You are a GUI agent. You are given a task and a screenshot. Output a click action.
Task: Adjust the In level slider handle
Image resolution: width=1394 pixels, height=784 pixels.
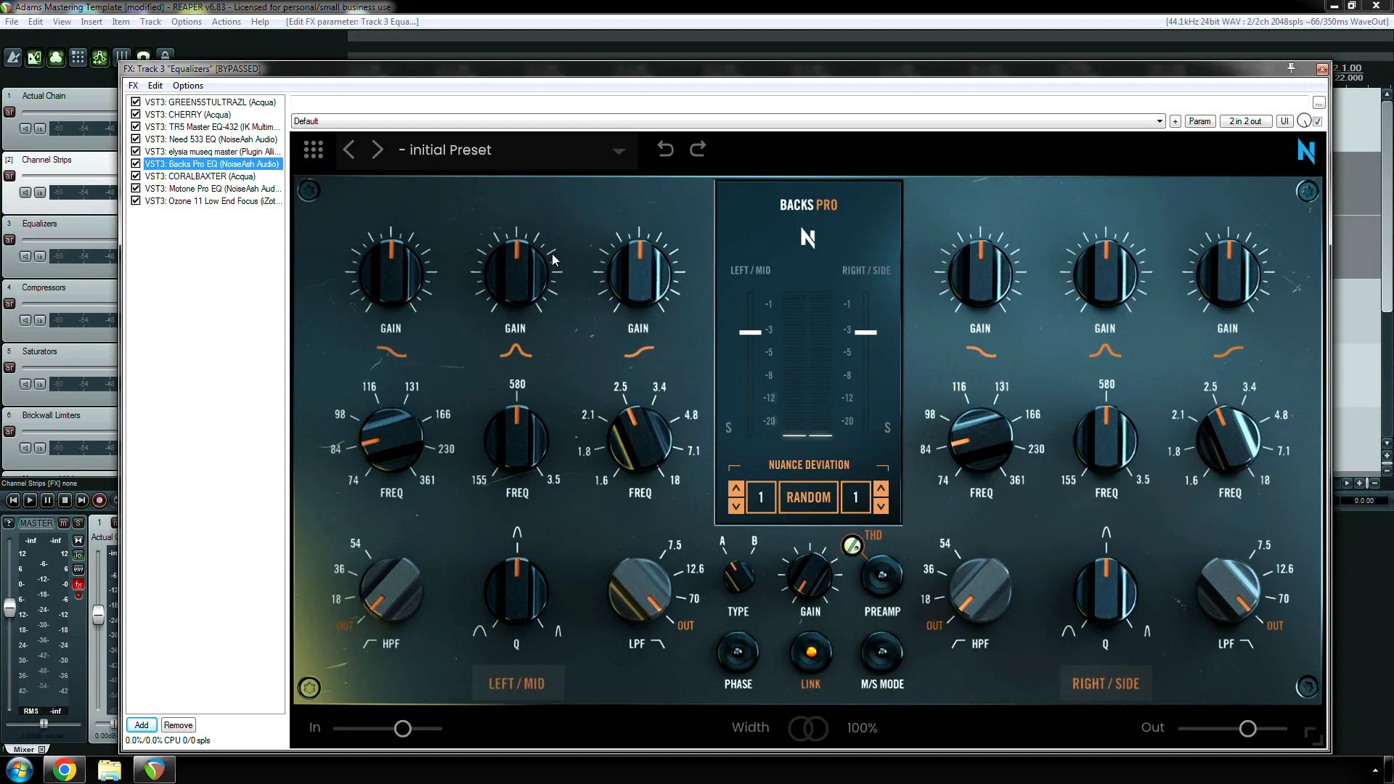403,728
